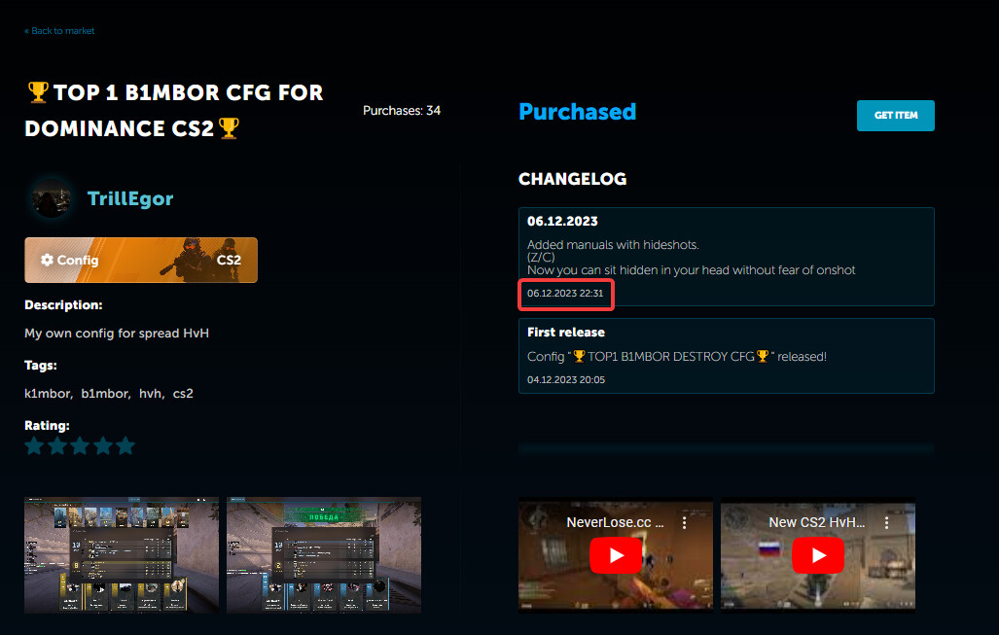This screenshot has width=999, height=635.
Task: Click the hvh tag
Action: 150,394
